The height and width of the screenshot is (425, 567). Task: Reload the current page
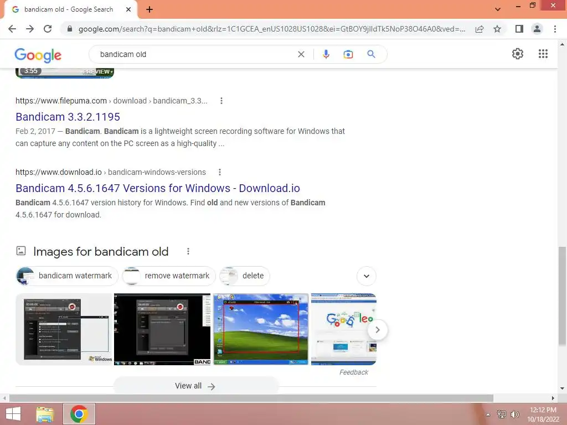pos(48,29)
